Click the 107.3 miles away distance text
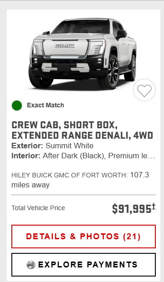Image resolution: width=164 pixels, height=282 pixels. [80, 180]
